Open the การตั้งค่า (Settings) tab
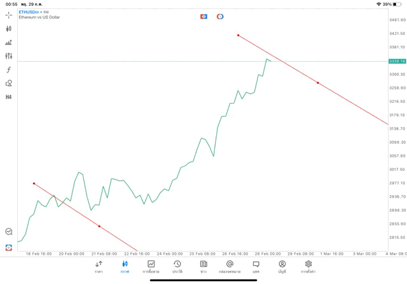The height and width of the screenshot is (284, 407). point(308,267)
